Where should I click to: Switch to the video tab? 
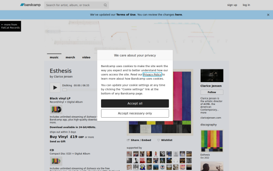pos(86,57)
